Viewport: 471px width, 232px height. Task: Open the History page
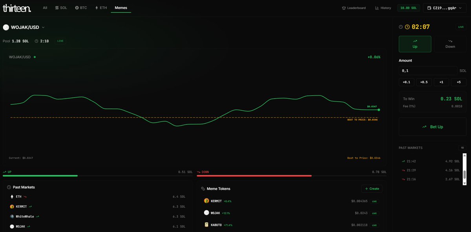[x=383, y=8]
